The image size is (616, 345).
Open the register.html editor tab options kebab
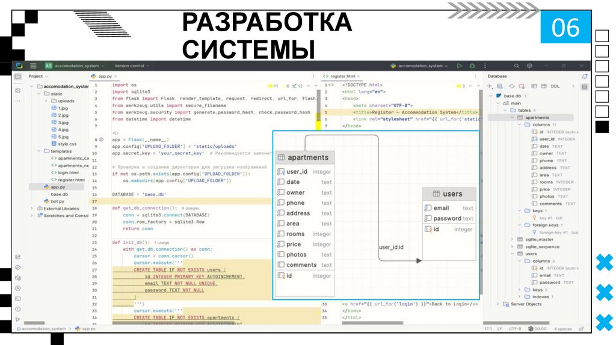point(476,76)
